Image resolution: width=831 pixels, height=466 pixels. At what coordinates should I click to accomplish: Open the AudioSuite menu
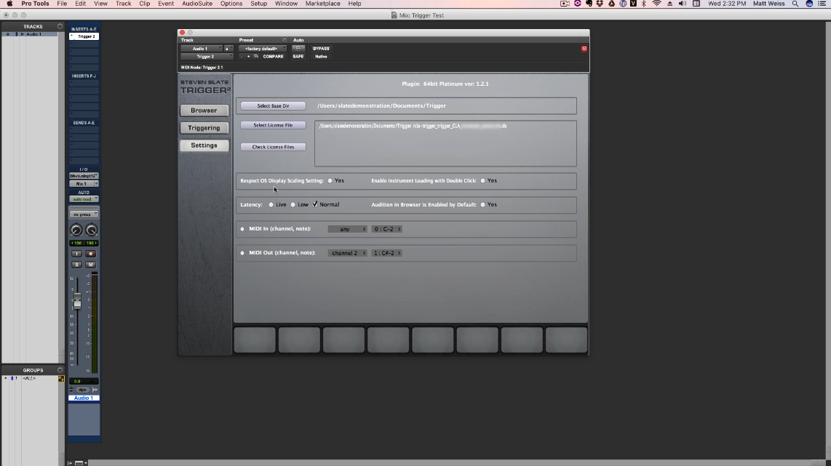[x=197, y=4]
